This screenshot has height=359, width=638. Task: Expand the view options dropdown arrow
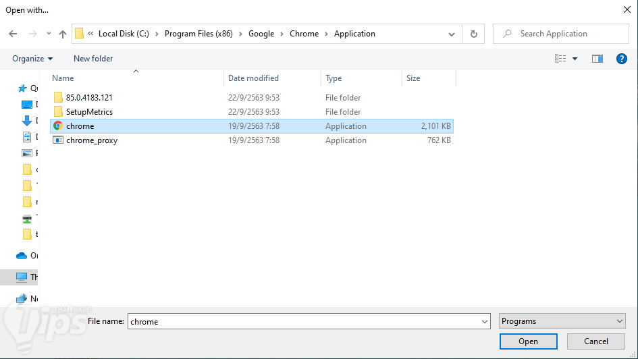click(x=575, y=59)
